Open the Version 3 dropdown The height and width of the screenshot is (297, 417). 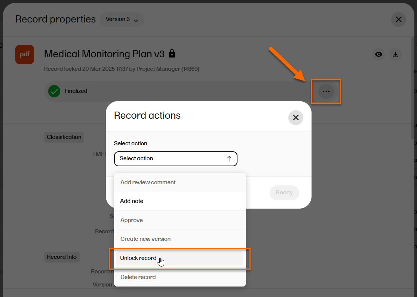point(122,19)
